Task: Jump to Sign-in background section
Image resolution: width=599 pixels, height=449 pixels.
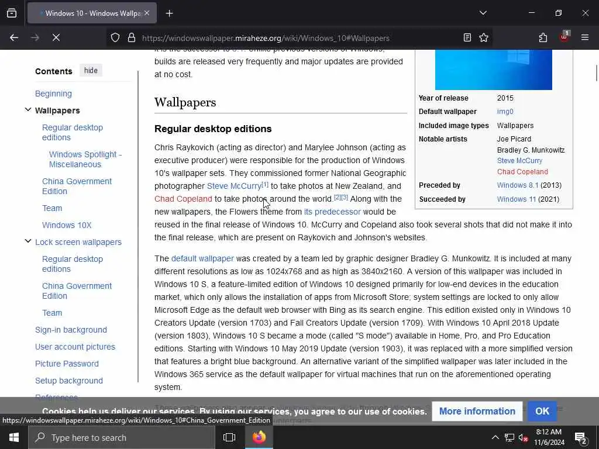Action: [x=71, y=330]
